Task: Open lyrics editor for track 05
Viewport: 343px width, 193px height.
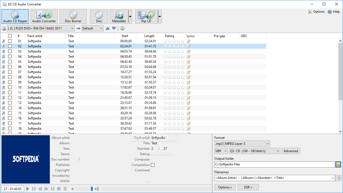Action: 189,62
